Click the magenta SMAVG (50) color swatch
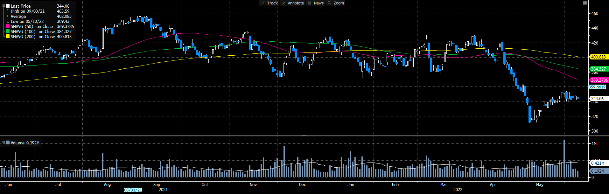 click(8, 26)
